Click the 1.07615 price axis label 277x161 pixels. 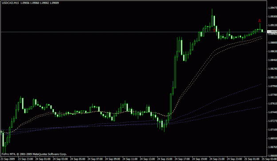click(273, 103)
